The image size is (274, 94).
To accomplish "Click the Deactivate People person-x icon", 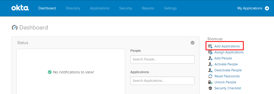I will (x=210, y=70).
